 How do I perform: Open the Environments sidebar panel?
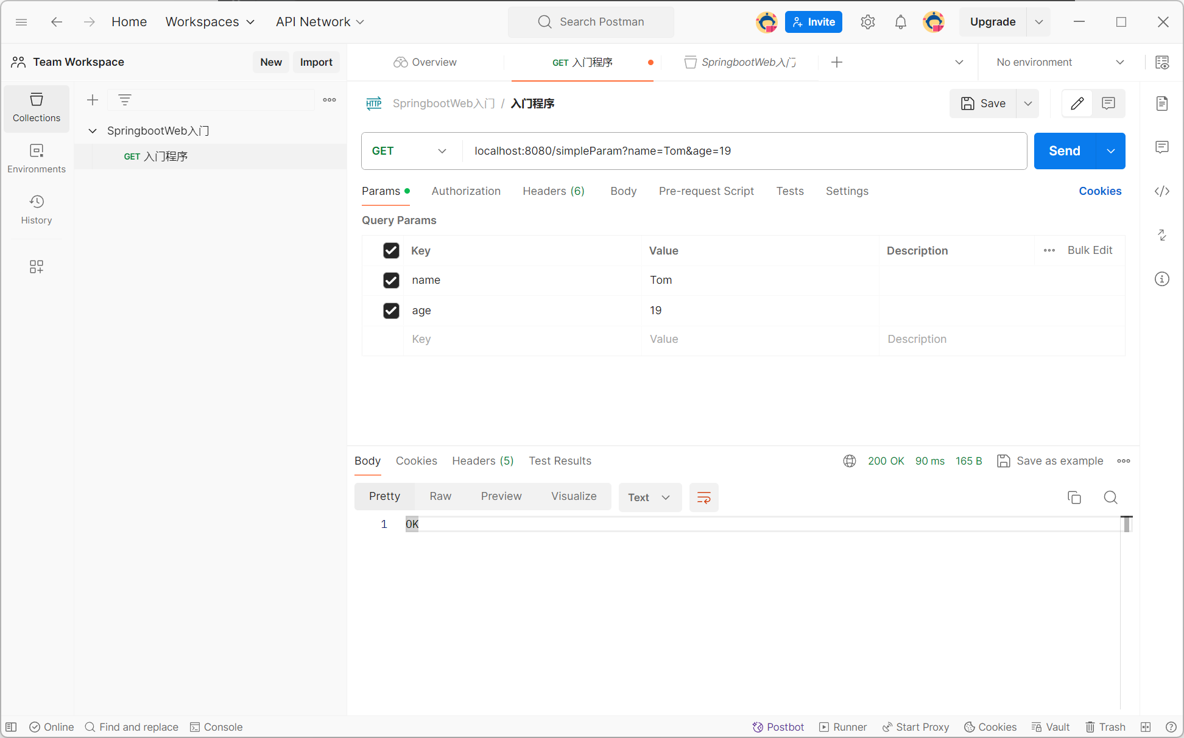click(x=37, y=159)
